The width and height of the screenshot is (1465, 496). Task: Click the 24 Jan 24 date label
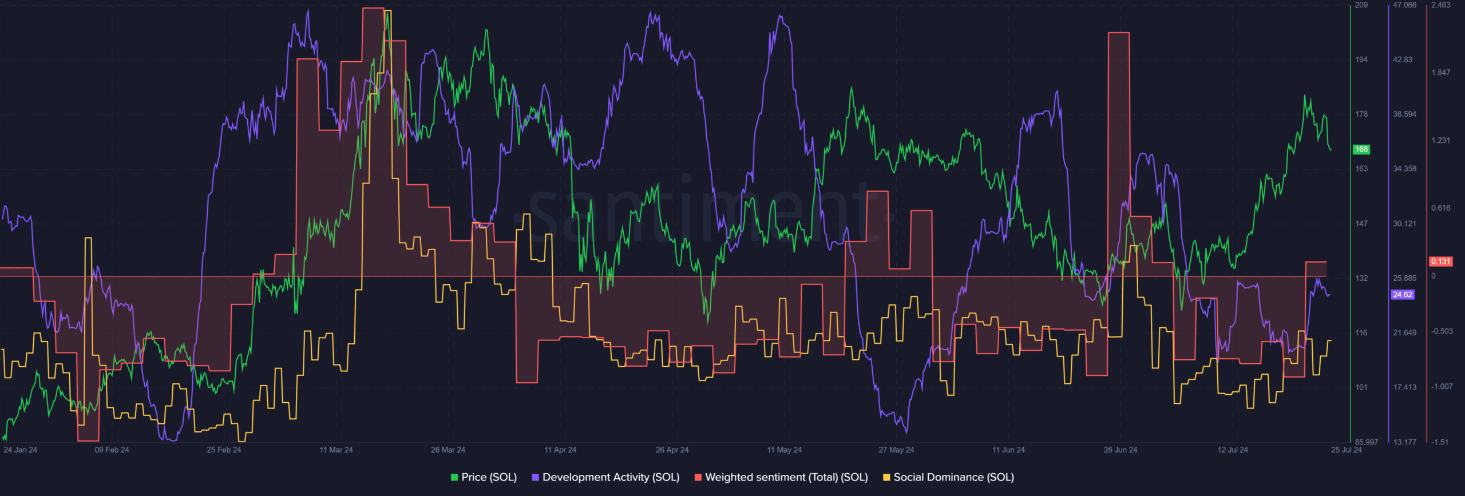pyautogui.click(x=20, y=450)
